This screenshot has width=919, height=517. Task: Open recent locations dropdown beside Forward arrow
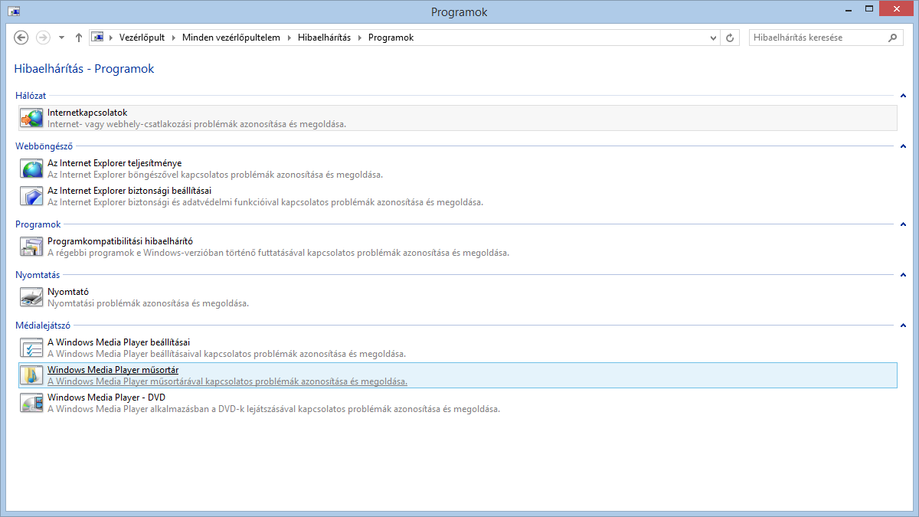[61, 38]
